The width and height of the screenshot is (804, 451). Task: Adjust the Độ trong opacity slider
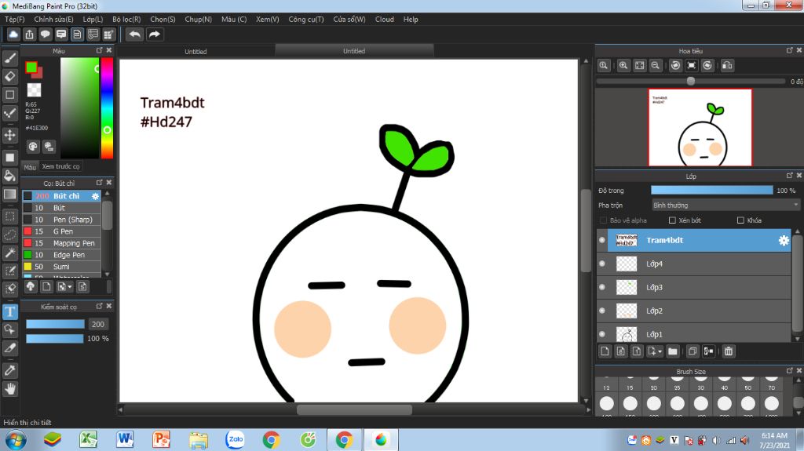coord(711,190)
